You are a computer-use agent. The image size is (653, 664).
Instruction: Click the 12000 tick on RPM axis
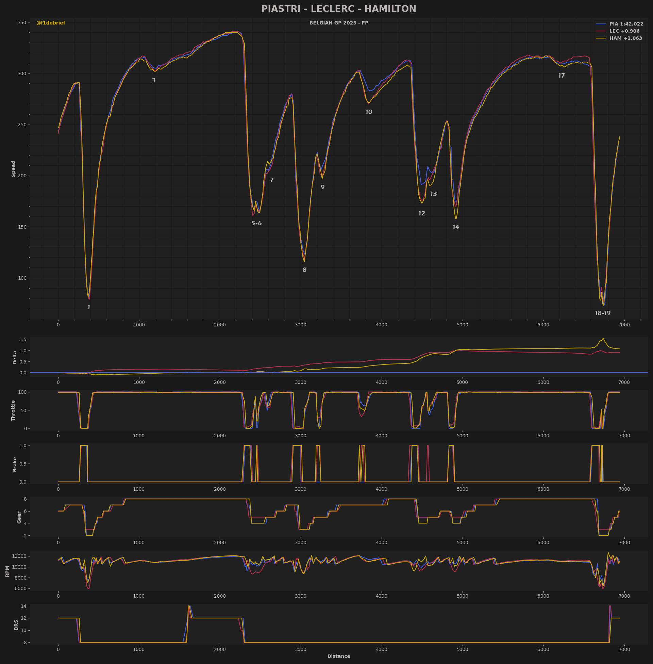(19, 556)
